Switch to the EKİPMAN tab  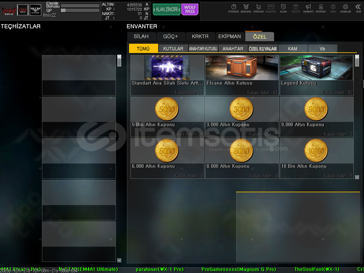point(230,37)
